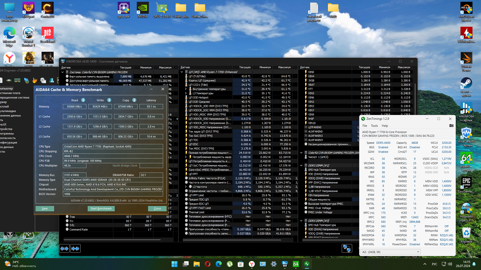The height and width of the screenshot is (270, 481).
Task: Click AIDA64 icon in the taskbar
Action: point(296,264)
